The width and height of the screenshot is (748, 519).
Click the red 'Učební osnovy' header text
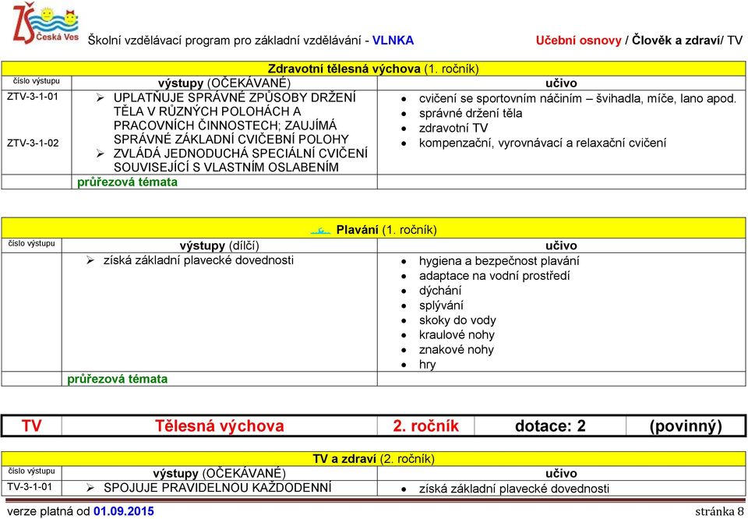tap(579, 41)
